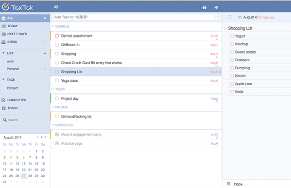Click the Inbox list icon in the detail footer

pos(229,184)
